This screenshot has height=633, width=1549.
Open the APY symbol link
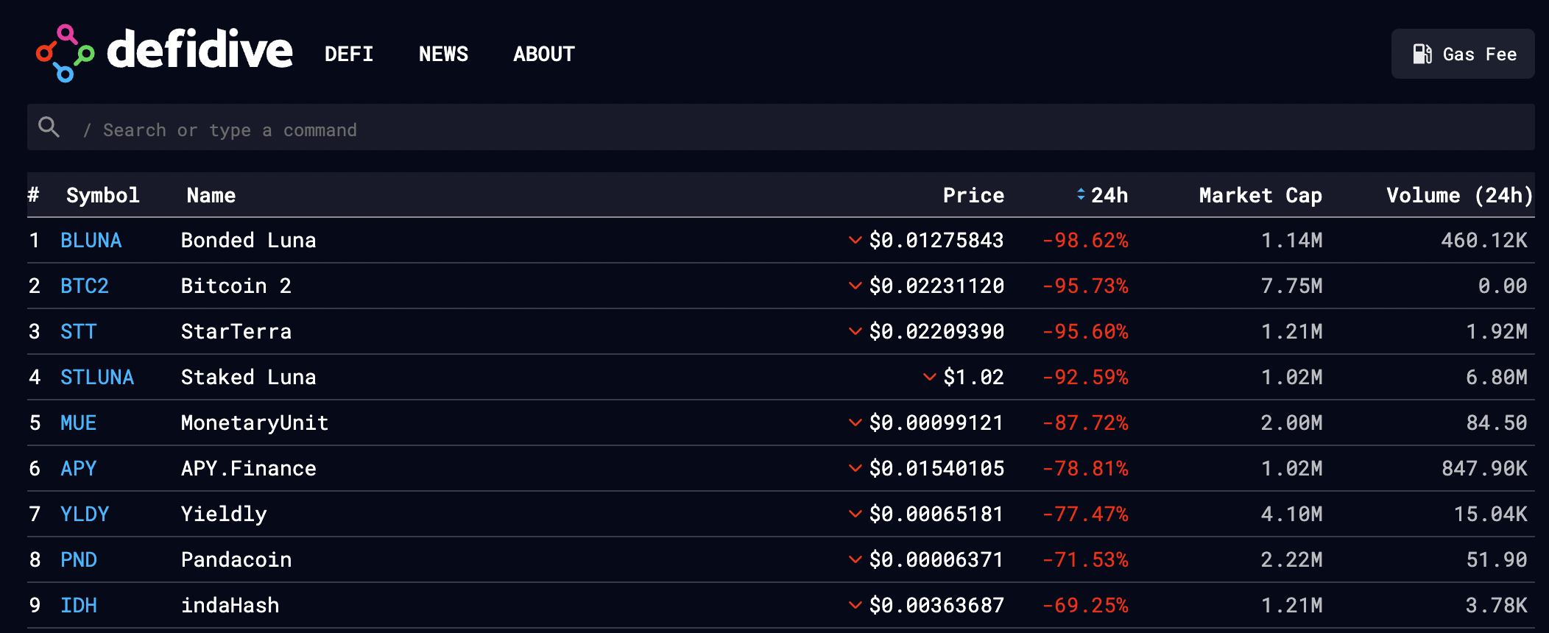(78, 468)
